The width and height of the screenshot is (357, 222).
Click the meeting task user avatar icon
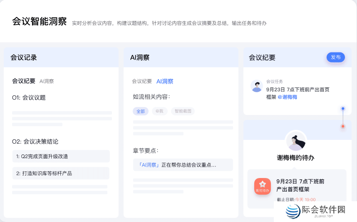[257, 86]
